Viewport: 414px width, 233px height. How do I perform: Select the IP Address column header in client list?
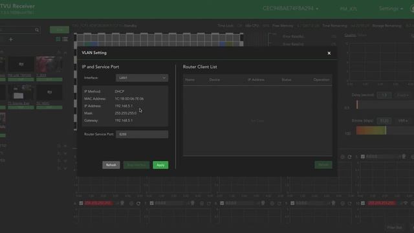pos(256,80)
